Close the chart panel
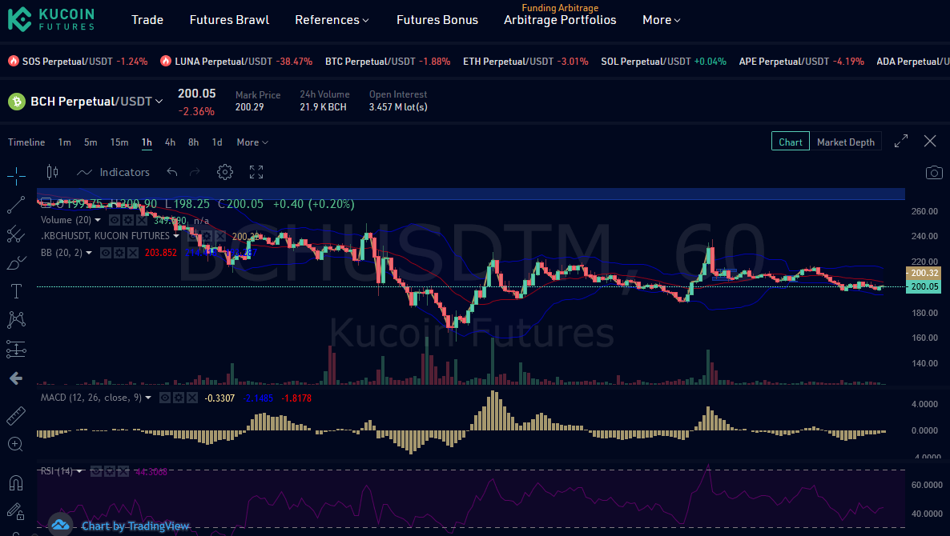This screenshot has height=536, width=950. coord(930,141)
